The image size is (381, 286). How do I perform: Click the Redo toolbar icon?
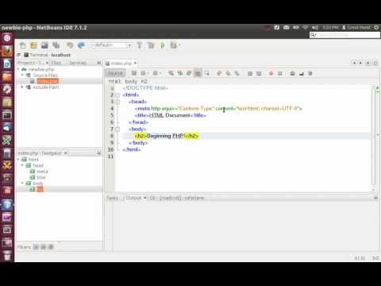(81, 45)
